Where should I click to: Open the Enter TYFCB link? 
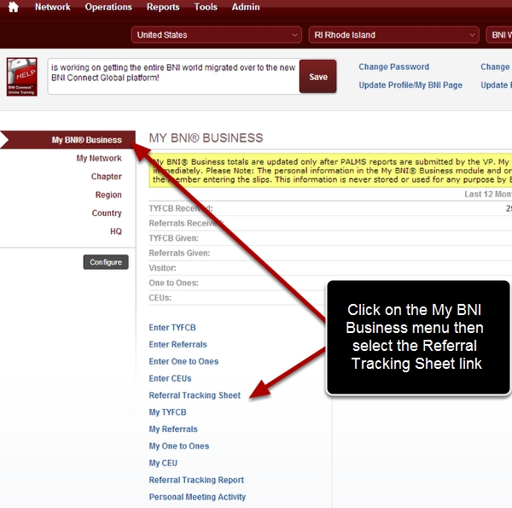[x=172, y=328]
